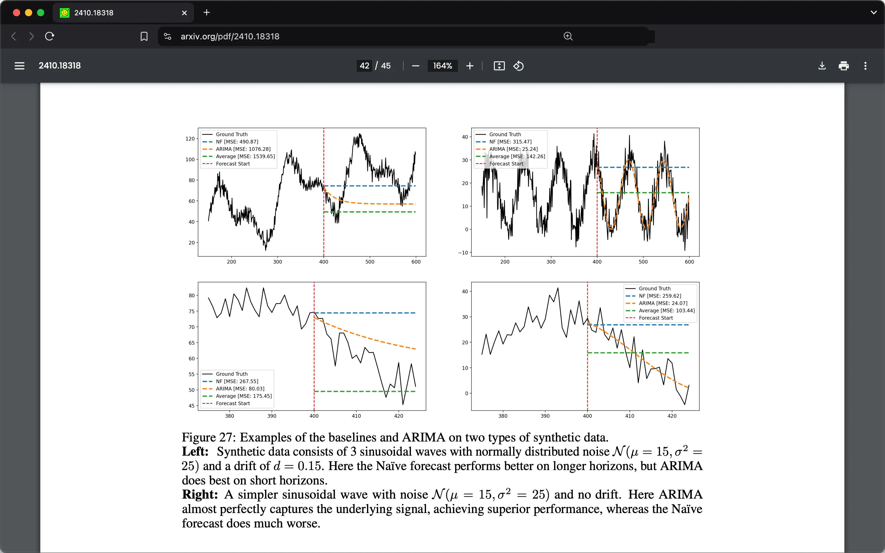Click the NF [MSE: 315.47] legend entry

[x=504, y=142]
